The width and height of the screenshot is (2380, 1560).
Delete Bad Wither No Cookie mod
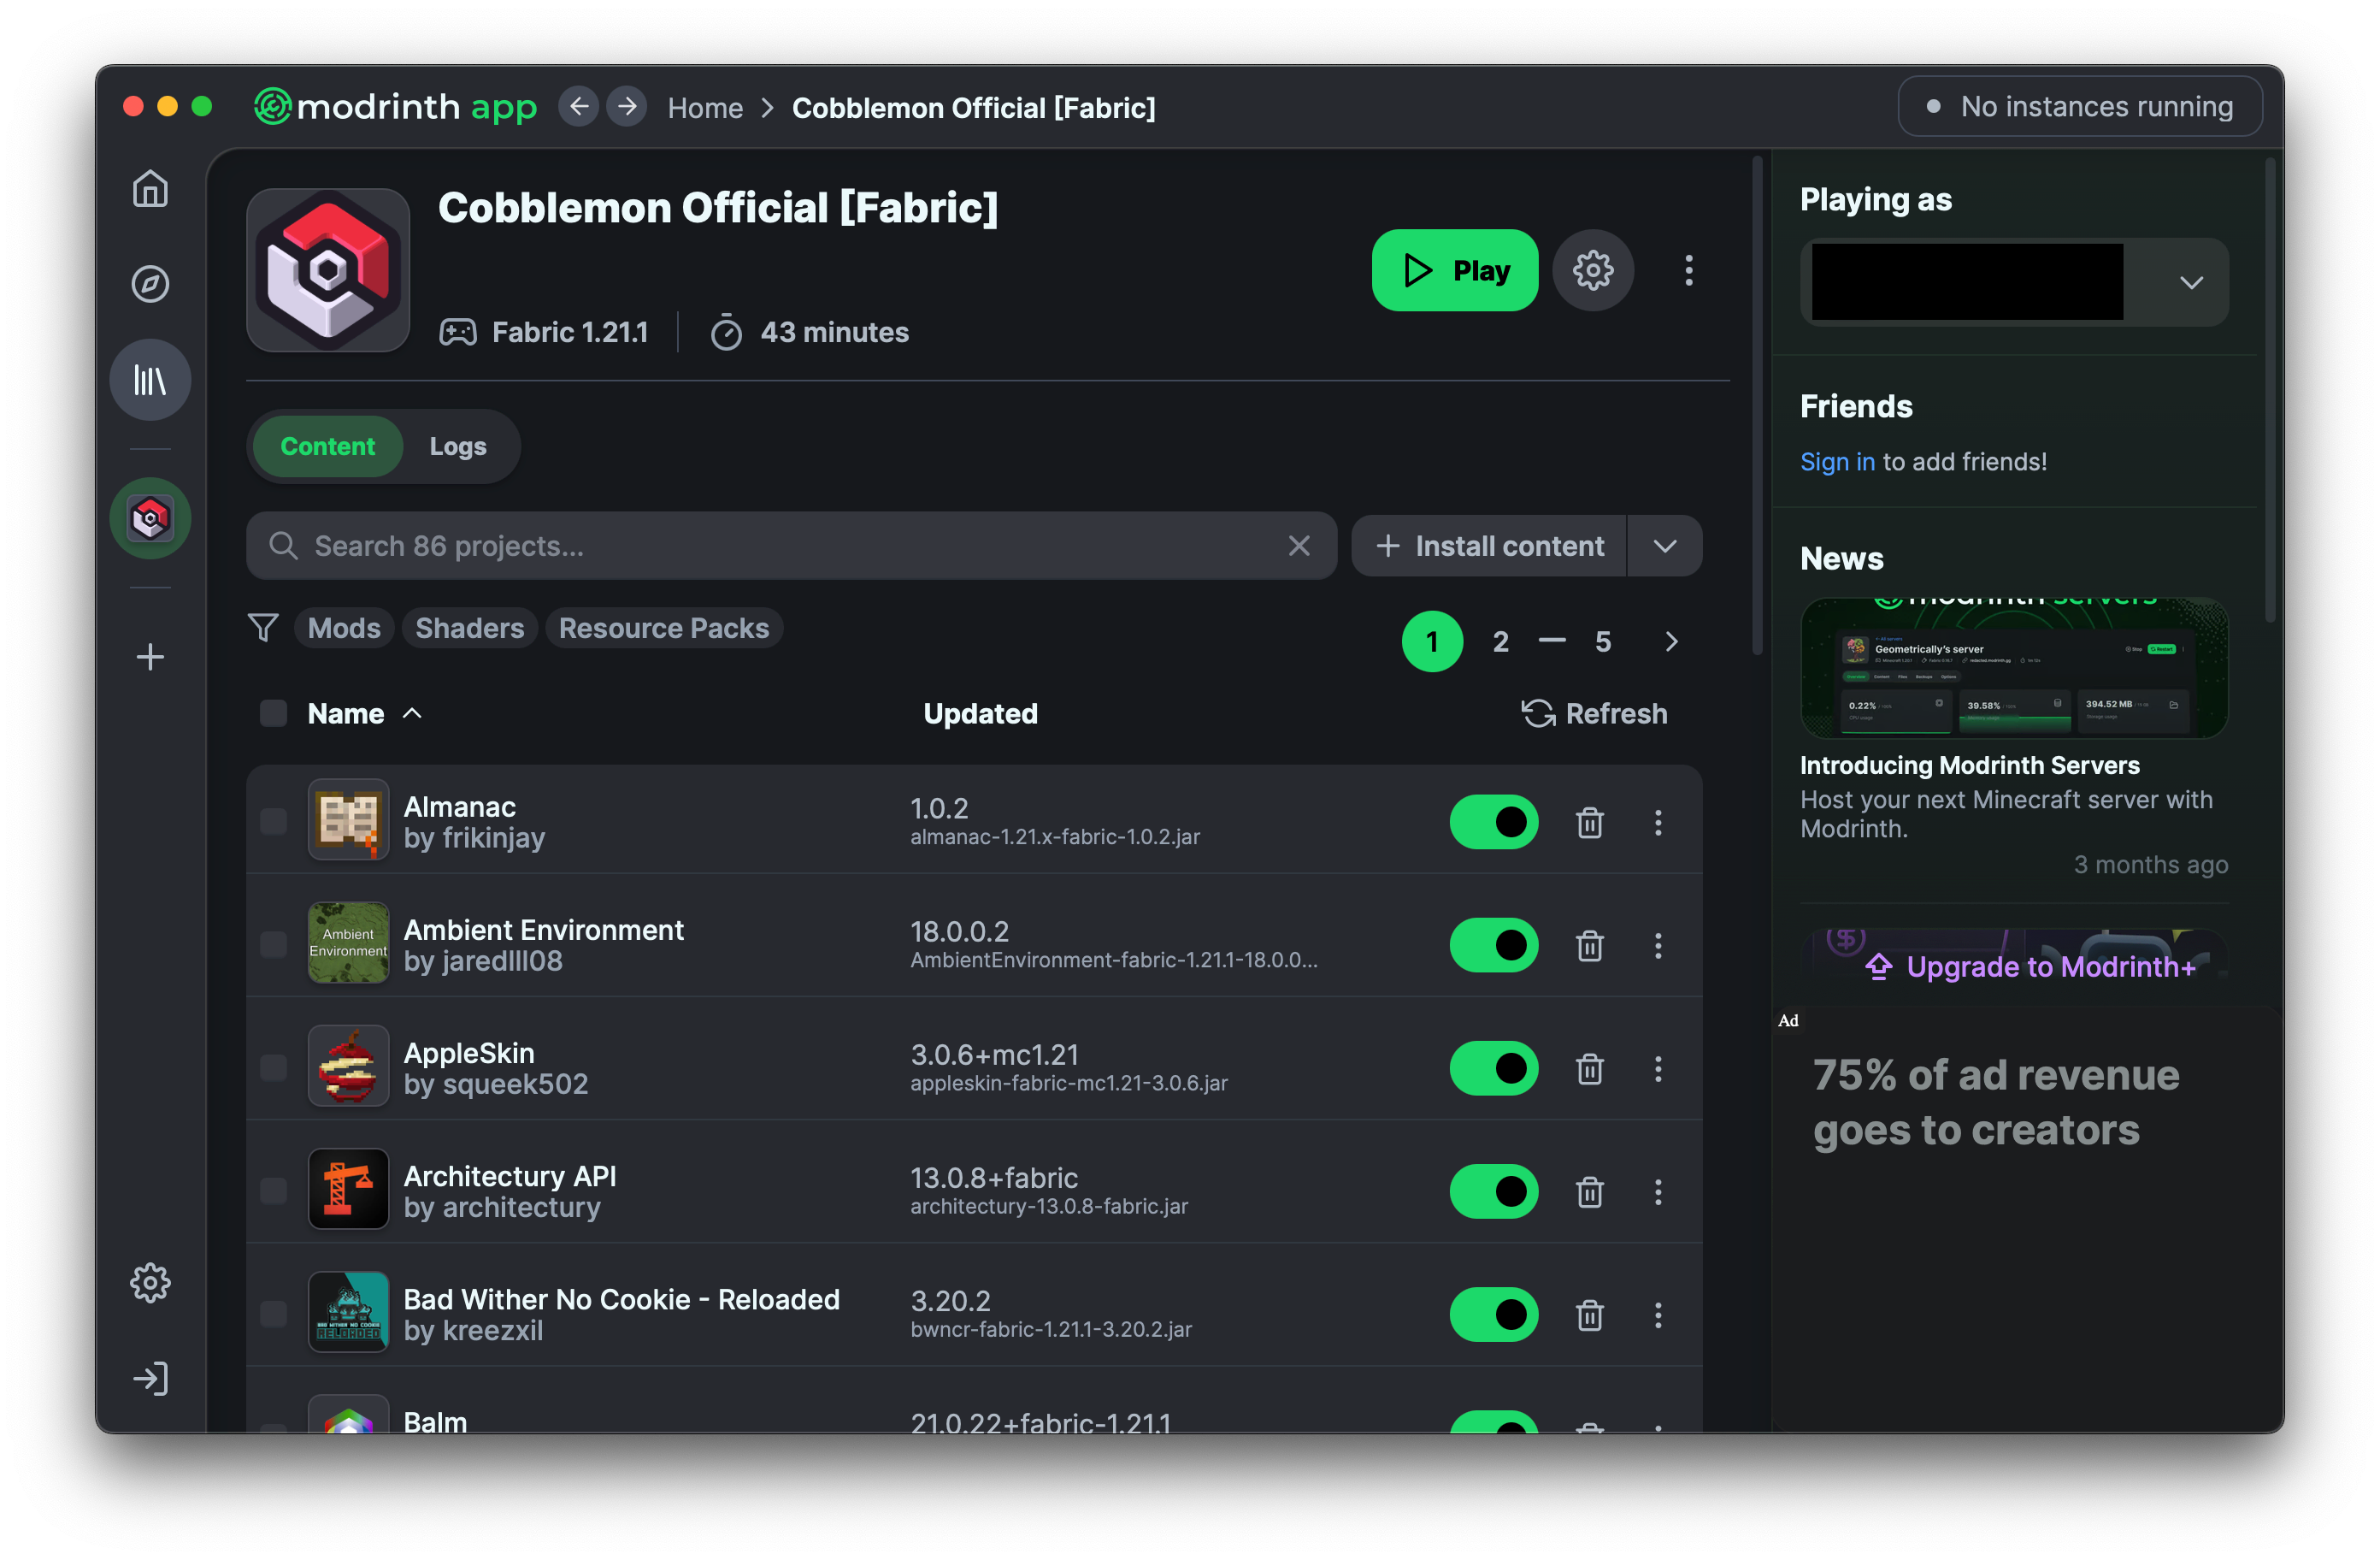coord(1590,1315)
